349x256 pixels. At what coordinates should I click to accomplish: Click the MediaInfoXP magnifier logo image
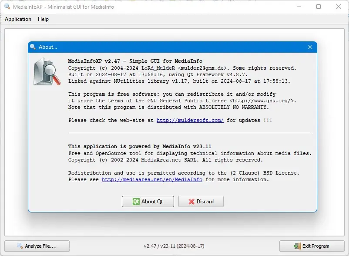(47, 71)
